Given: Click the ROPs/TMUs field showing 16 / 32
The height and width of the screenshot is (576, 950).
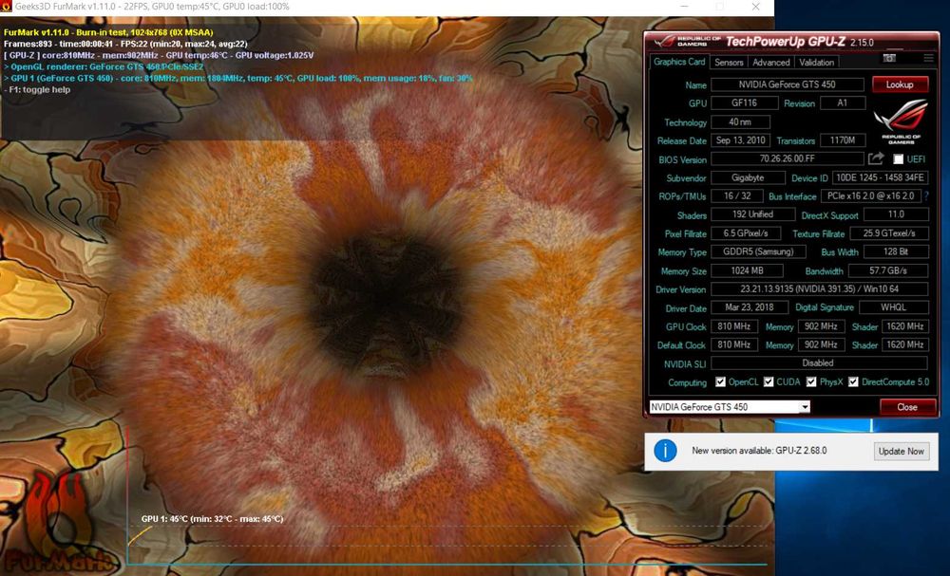Looking at the screenshot, I should point(737,196).
